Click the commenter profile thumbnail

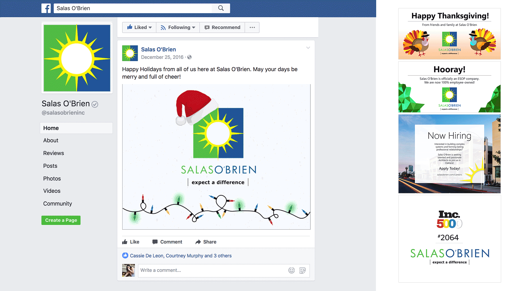coord(128,270)
